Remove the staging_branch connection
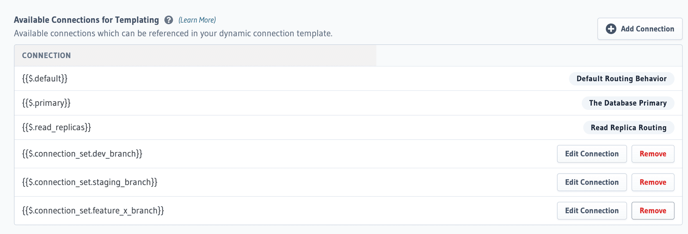This screenshot has height=234, width=688. tap(653, 182)
